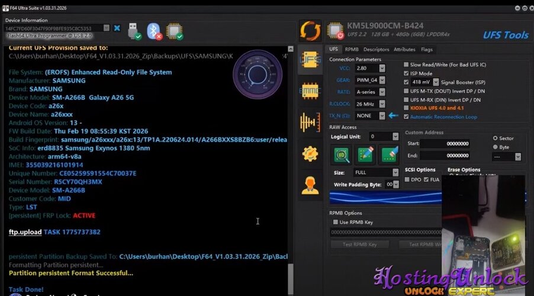Open R.CLOCK 26 MHz dropdown

pos(382,104)
